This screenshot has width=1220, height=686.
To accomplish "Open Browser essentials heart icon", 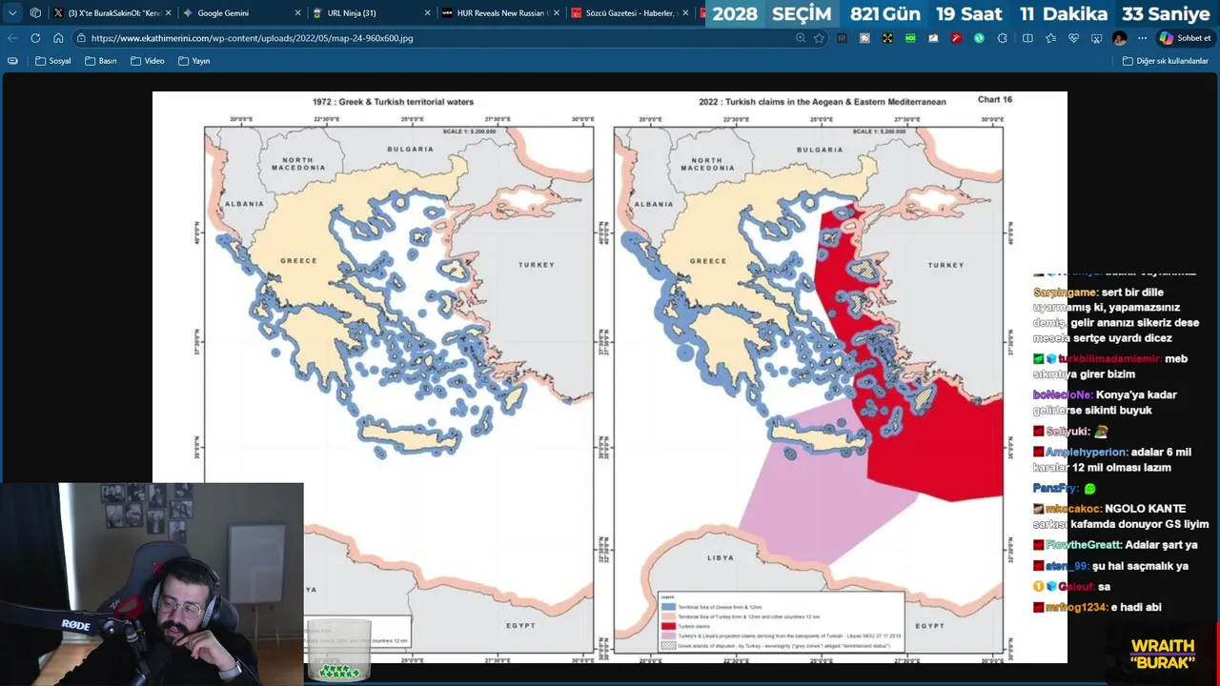I will 1073,38.
